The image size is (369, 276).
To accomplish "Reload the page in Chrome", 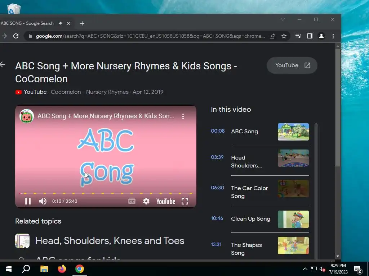I will (16, 36).
